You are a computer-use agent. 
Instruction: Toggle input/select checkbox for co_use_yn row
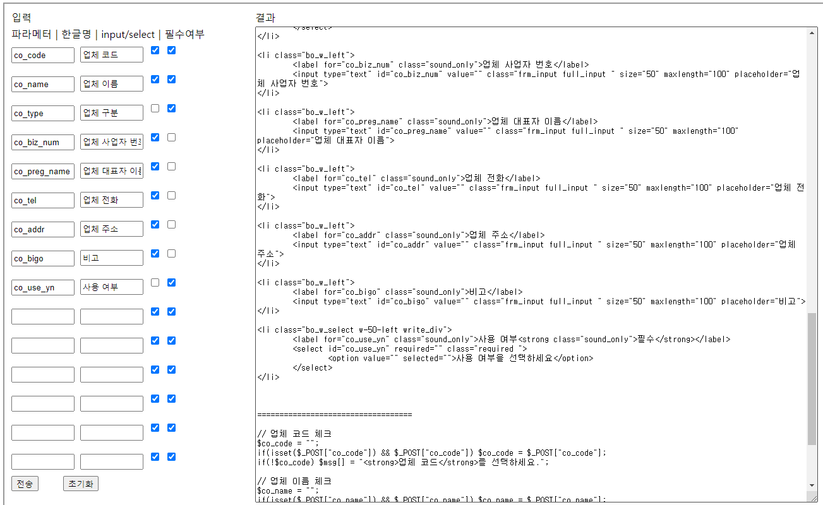tap(155, 283)
